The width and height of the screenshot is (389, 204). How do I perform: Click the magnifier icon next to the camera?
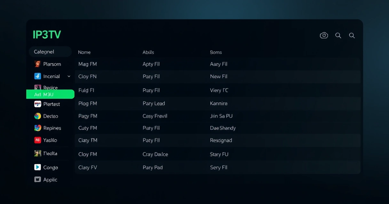coord(338,35)
